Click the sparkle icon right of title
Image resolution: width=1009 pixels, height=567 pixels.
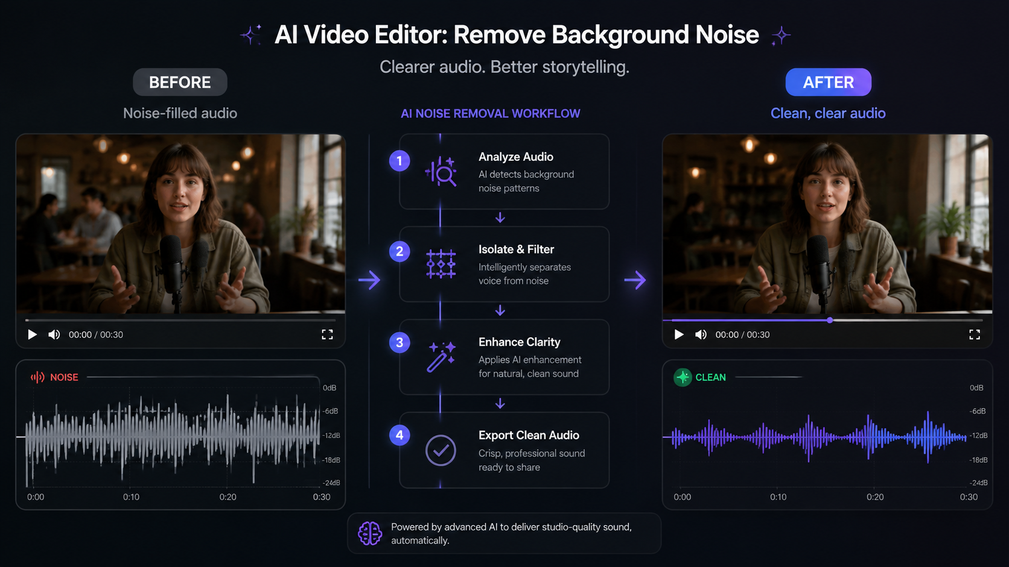[x=781, y=36]
